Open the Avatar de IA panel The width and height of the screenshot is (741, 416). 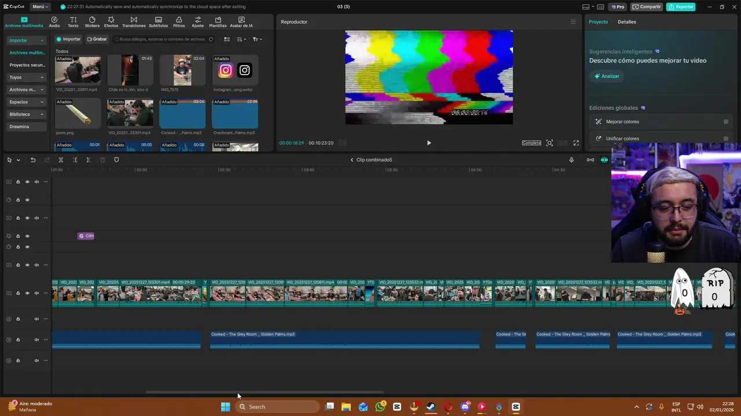pyautogui.click(x=241, y=22)
